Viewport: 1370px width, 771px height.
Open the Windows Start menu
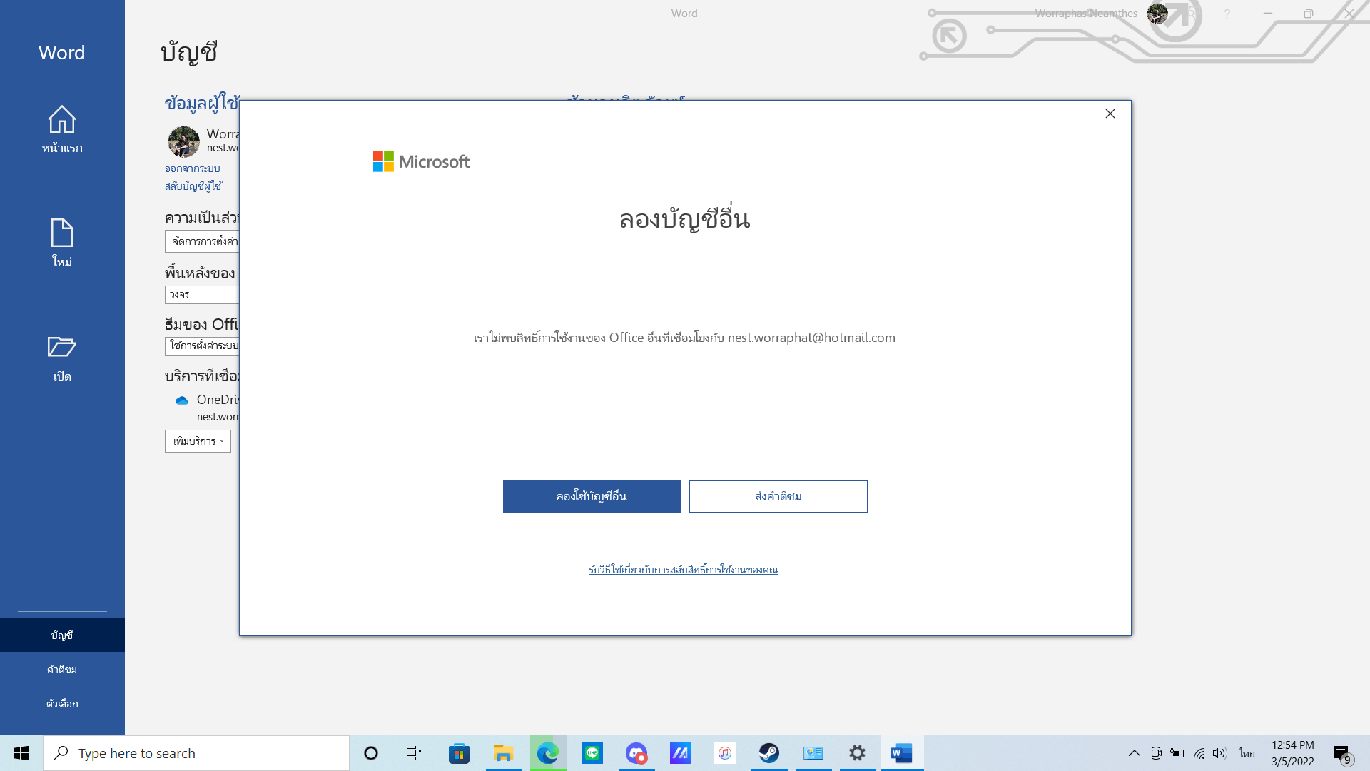click(x=21, y=753)
